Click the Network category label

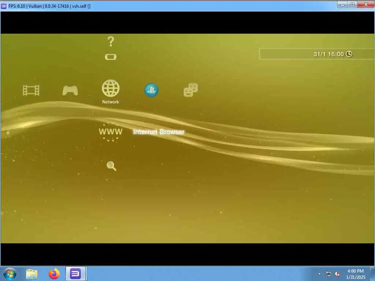coord(111,102)
